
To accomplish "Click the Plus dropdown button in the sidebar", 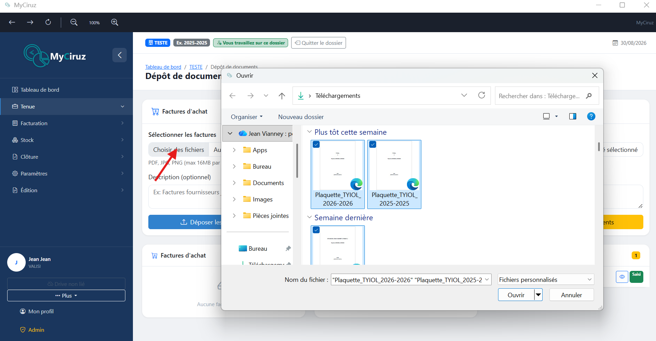I will coord(66,296).
